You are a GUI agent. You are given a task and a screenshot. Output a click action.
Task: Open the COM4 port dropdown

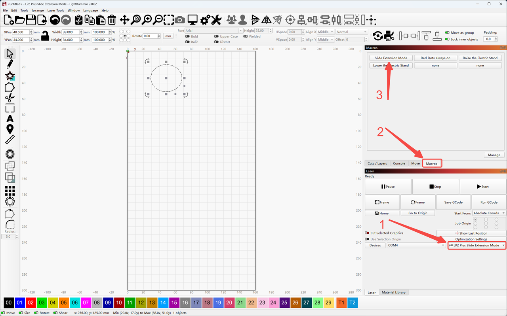pyautogui.click(x=416, y=245)
